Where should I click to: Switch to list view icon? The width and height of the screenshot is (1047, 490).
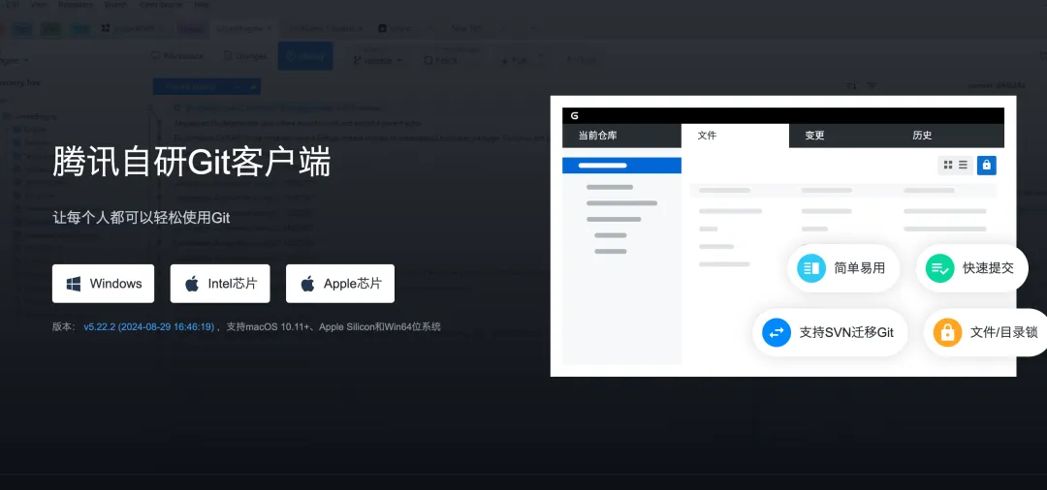click(963, 166)
